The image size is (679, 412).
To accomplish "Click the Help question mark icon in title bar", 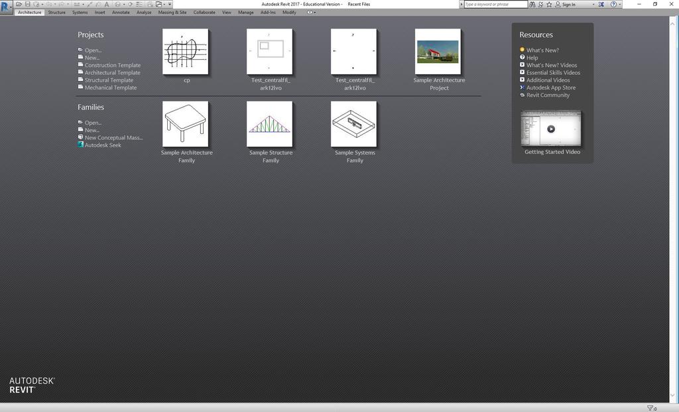I will click(x=613, y=5).
